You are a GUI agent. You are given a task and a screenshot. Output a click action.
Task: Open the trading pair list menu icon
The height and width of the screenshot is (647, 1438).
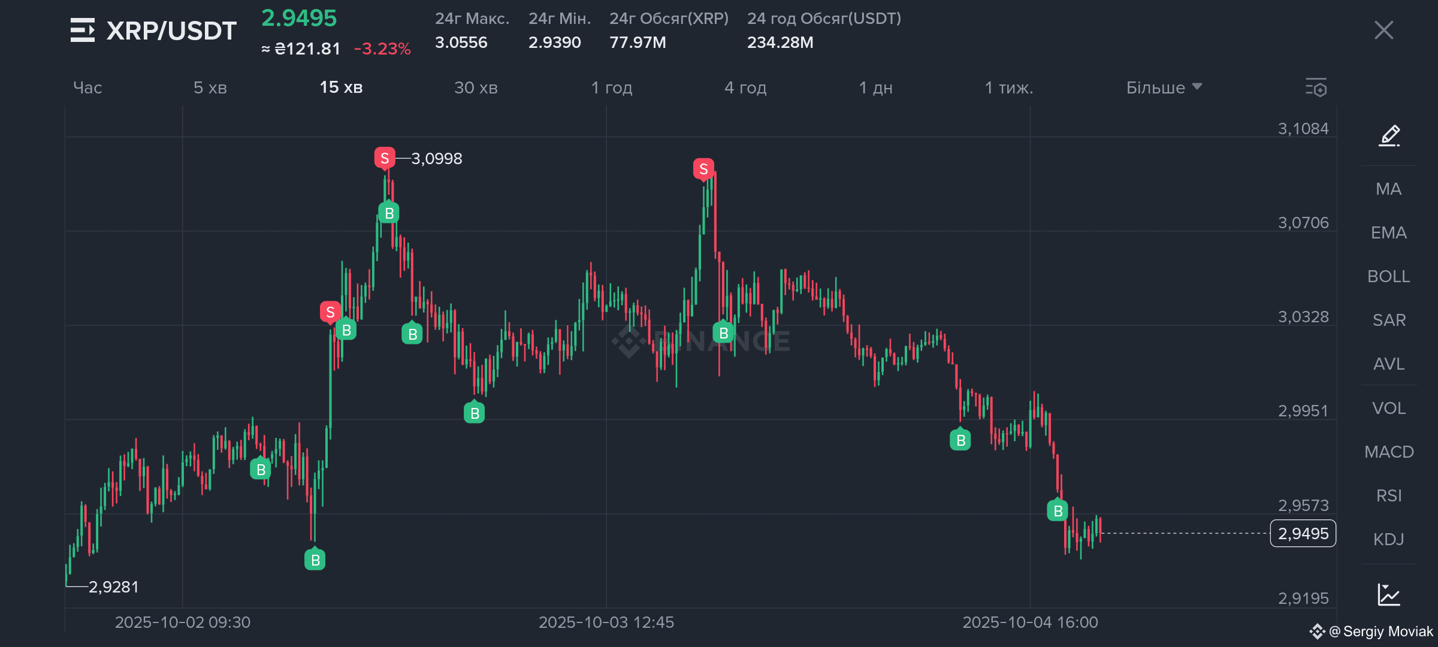click(83, 30)
